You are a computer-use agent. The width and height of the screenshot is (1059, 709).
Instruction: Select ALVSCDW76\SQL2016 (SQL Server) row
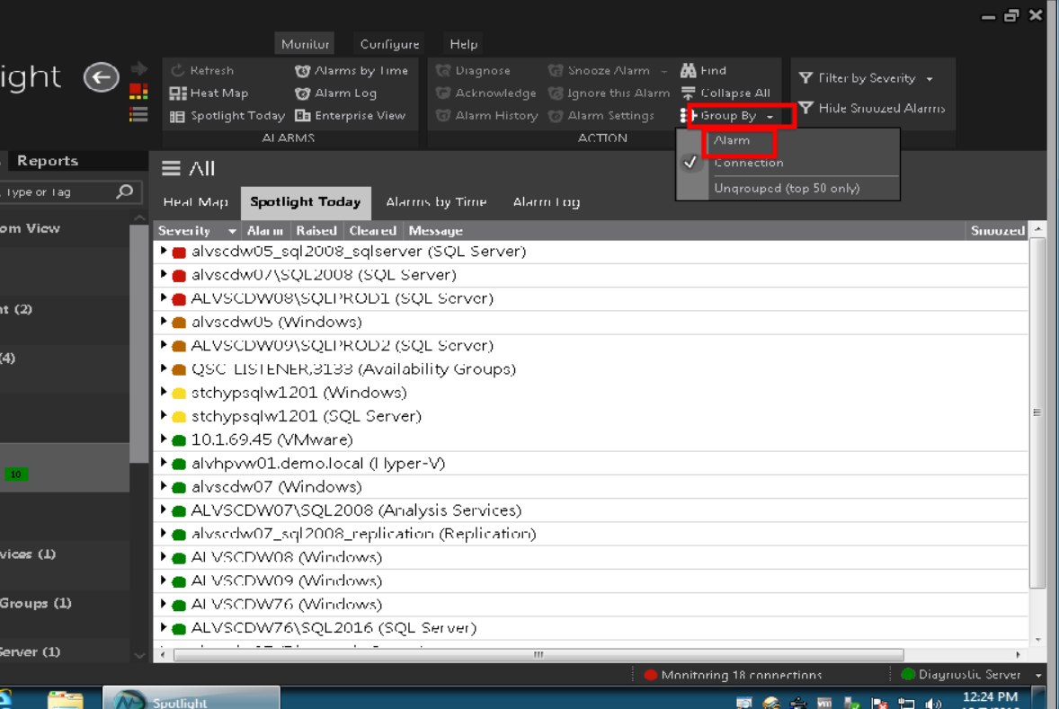591,628
